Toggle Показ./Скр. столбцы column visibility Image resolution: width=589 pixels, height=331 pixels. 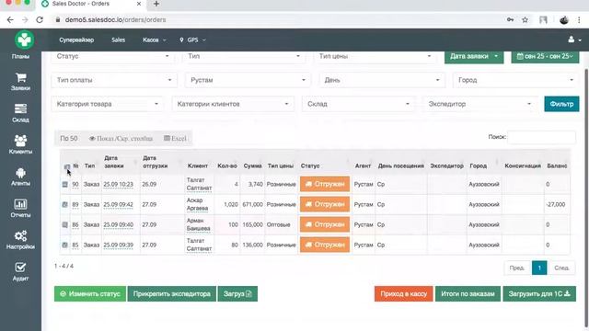(x=121, y=139)
